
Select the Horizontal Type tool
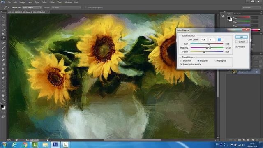pyautogui.click(x=3, y=82)
